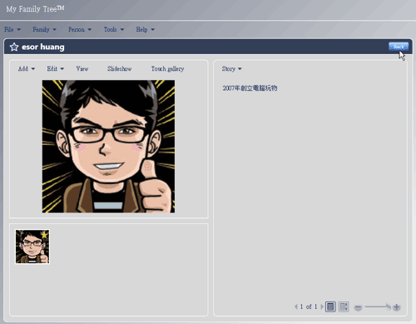
Task: Click the favorite star icon beside esor huang
Action: tap(14, 47)
